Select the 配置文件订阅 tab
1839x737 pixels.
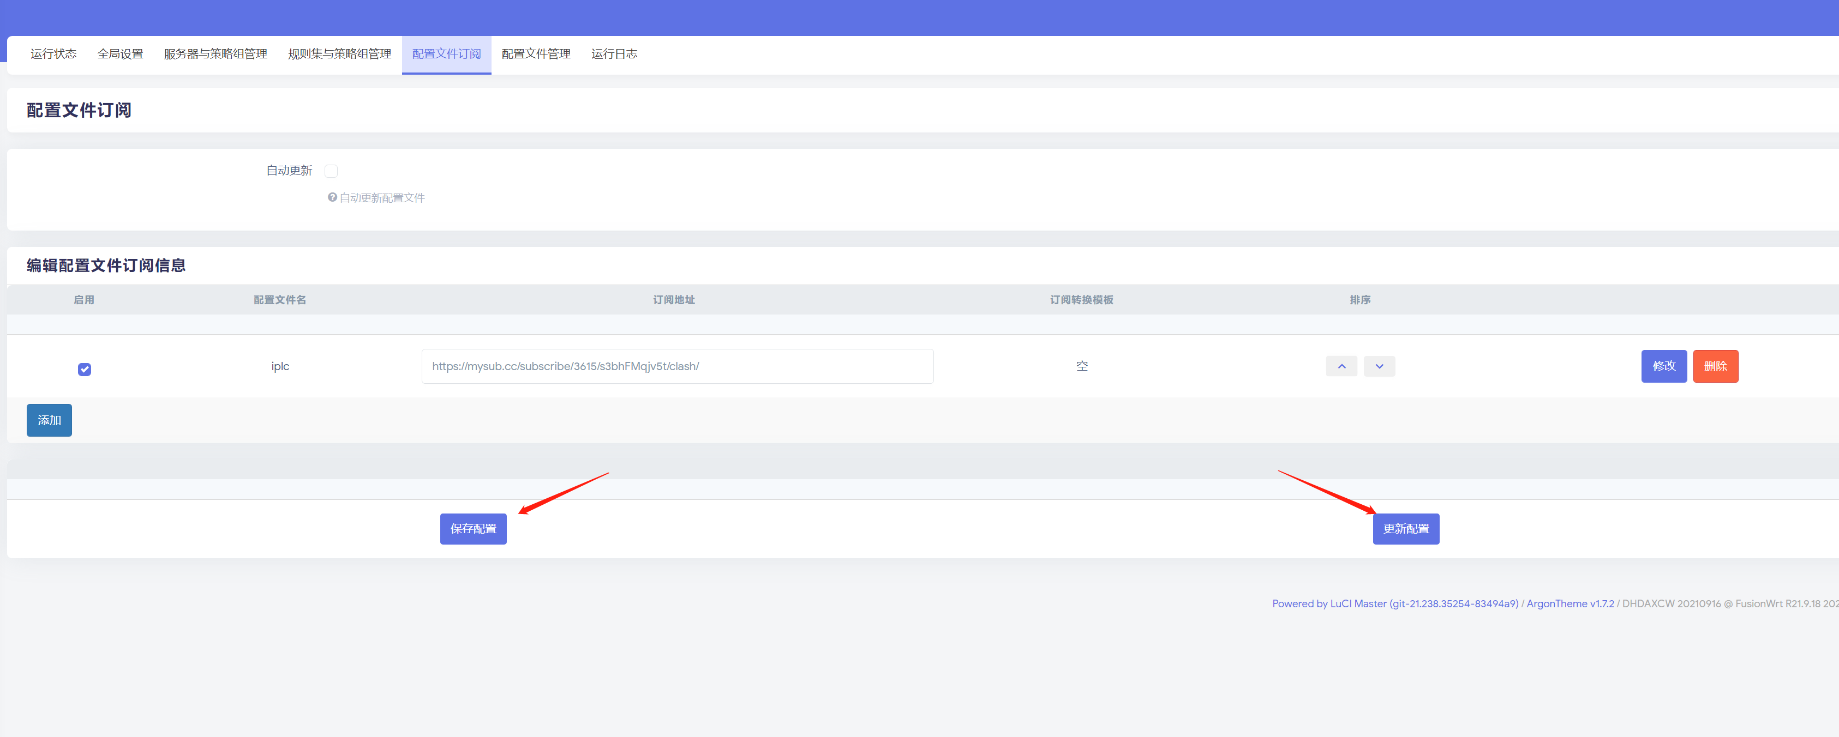(446, 54)
